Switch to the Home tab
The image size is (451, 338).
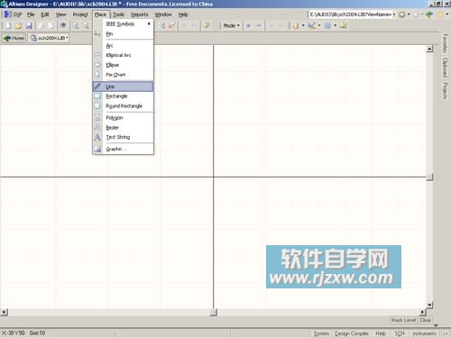pyautogui.click(x=14, y=38)
